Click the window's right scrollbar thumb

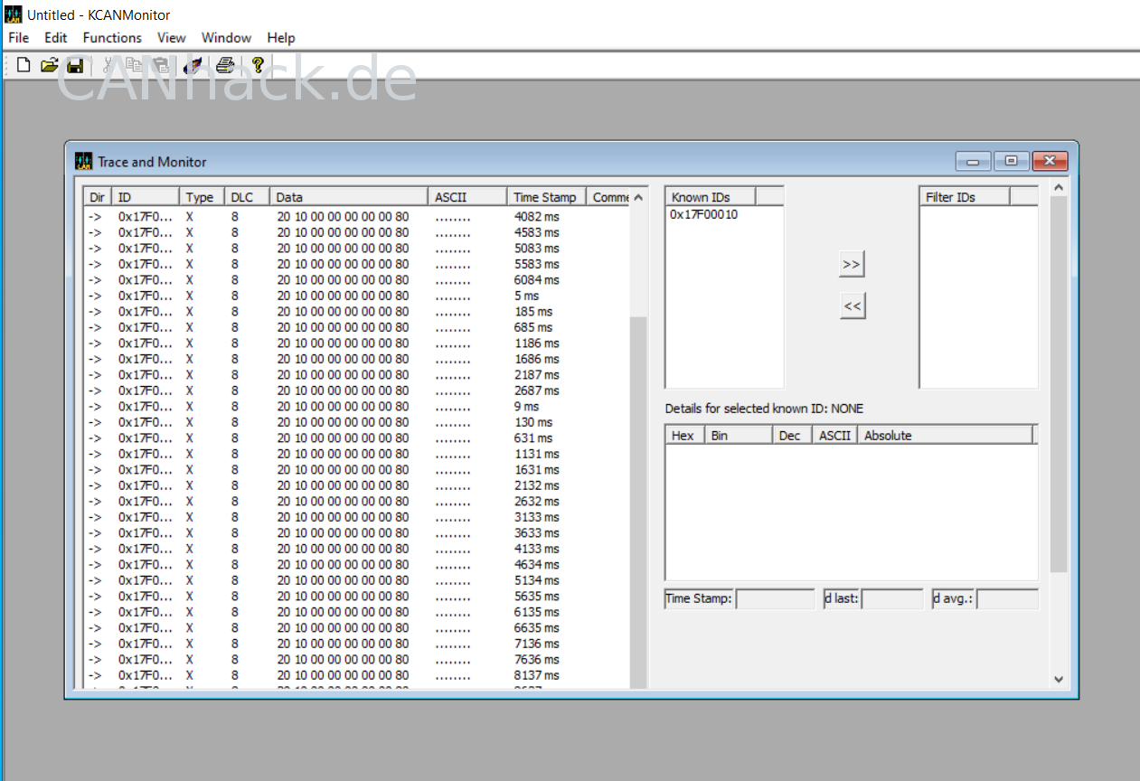[x=1059, y=384]
